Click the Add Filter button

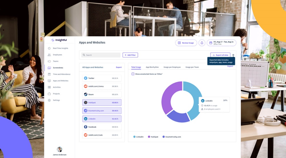[130, 55]
